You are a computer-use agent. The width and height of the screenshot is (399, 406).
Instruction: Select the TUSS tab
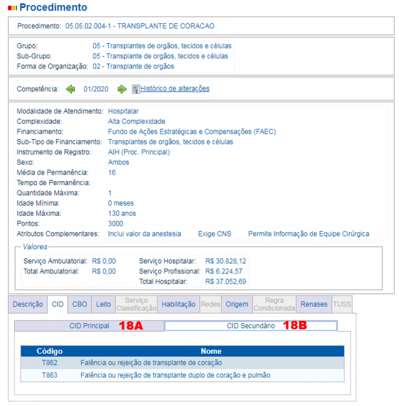pos(342,304)
